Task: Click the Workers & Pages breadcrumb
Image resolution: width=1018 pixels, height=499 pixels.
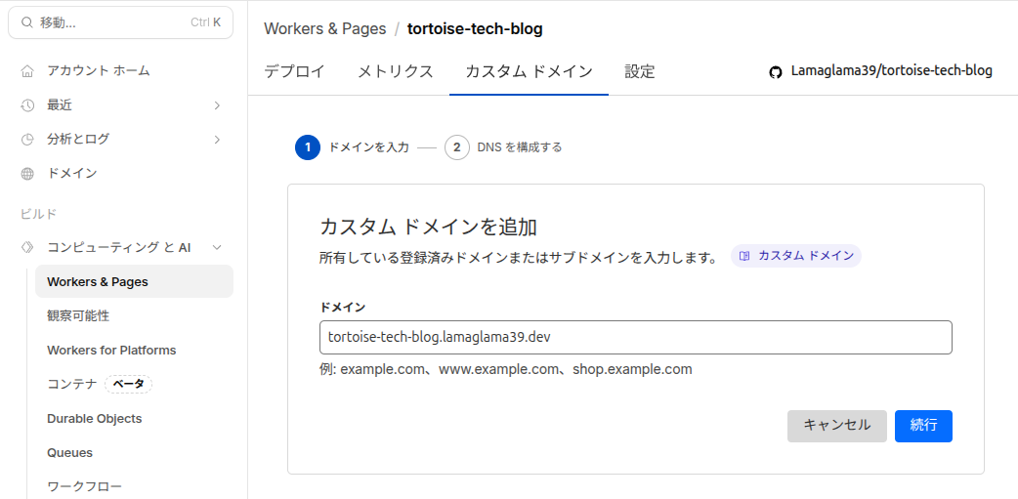Action: click(324, 28)
